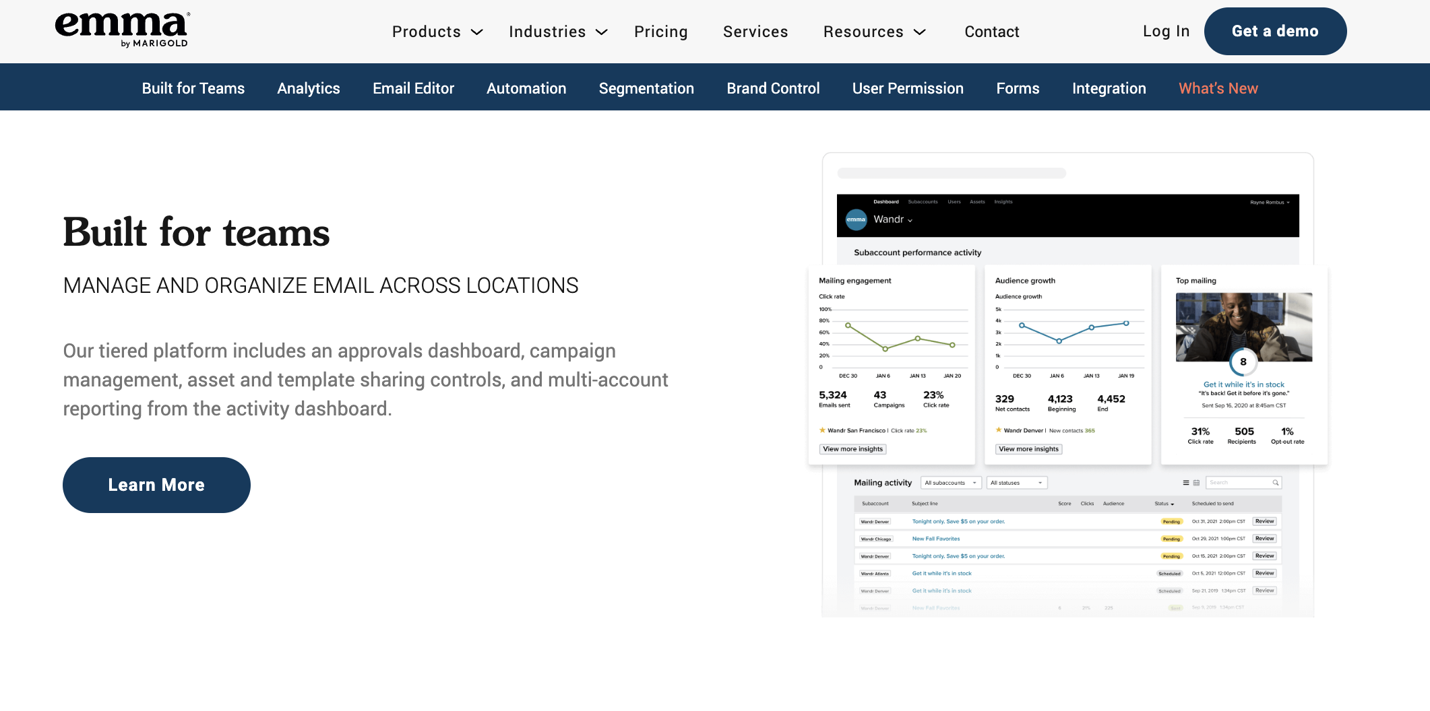
Task: Click the dashboard preview screenshot image
Action: coord(1068,384)
